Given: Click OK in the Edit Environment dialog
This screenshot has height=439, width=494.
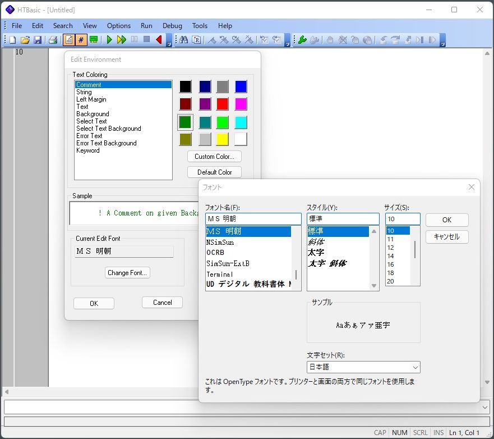Looking at the screenshot, I should (x=94, y=303).
